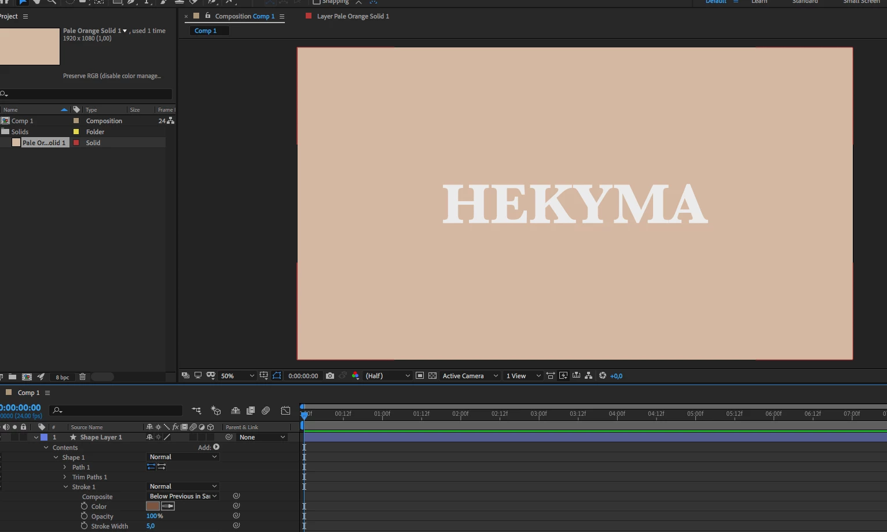Screen dimensions: 887x532
Task: Open the Composition panel menu
Action: [x=282, y=16]
